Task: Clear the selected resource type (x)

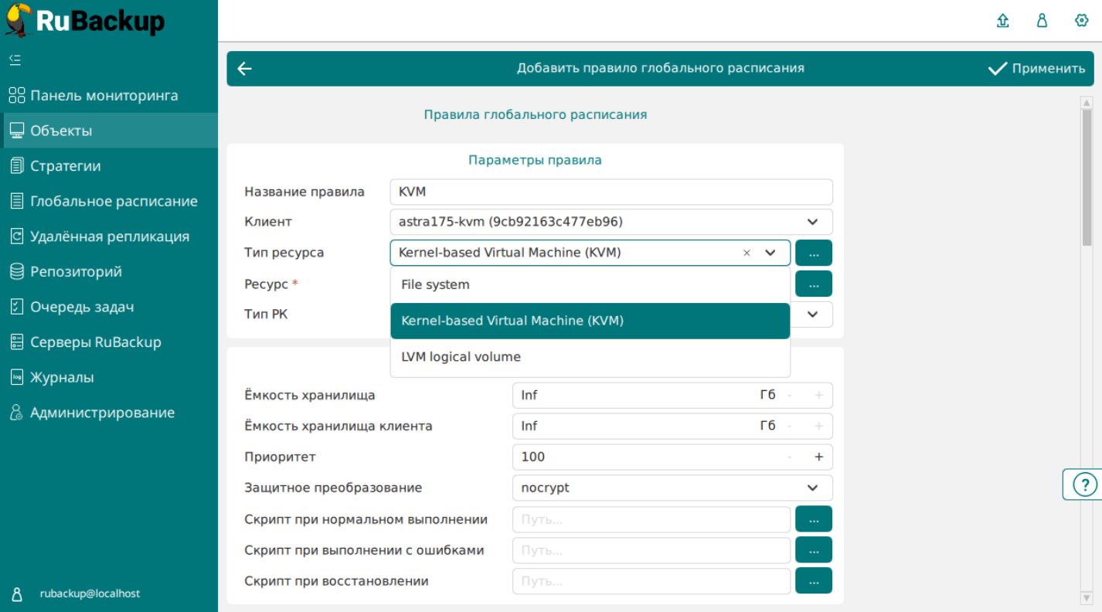Action: [747, 253]
